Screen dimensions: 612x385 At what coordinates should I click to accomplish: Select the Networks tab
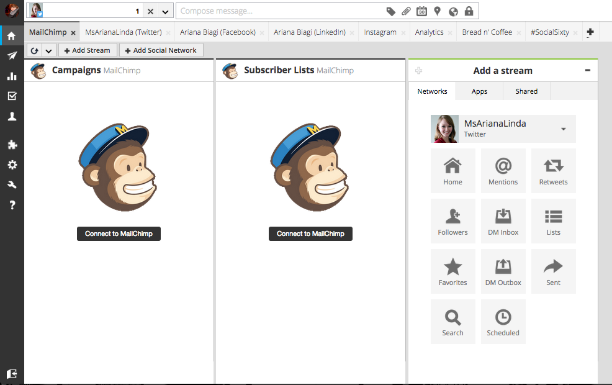click(x=432, y=91)
